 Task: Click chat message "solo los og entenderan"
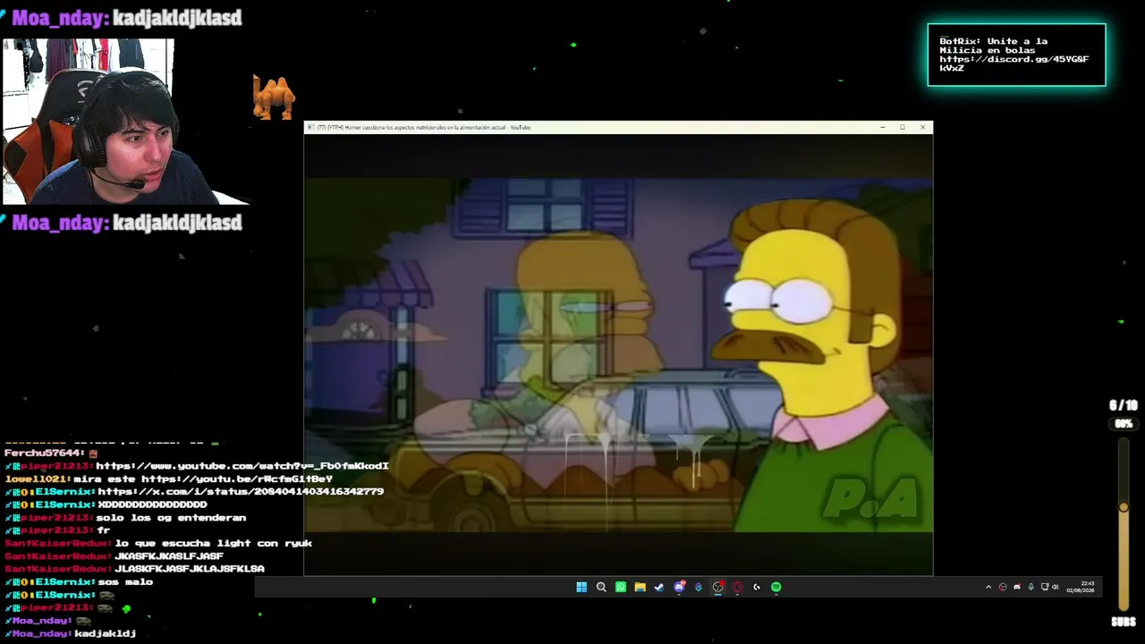pos(171,517)
